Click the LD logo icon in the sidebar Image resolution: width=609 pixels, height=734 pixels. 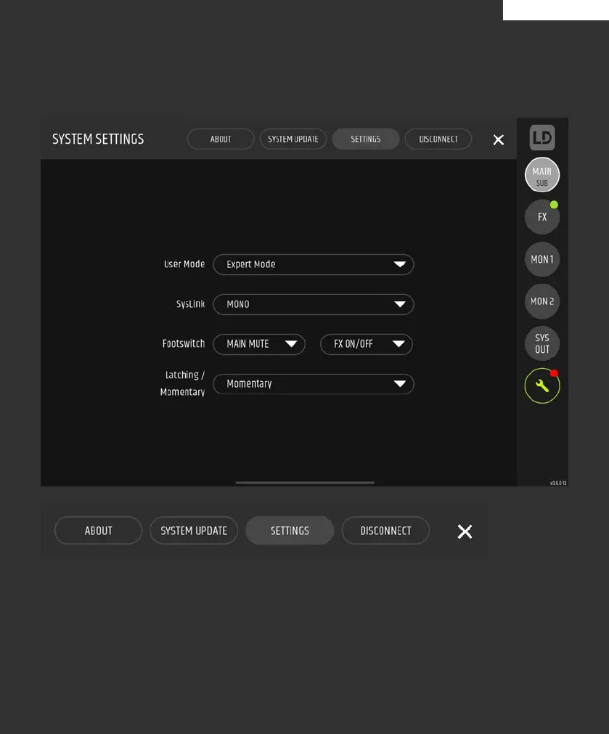542,137
